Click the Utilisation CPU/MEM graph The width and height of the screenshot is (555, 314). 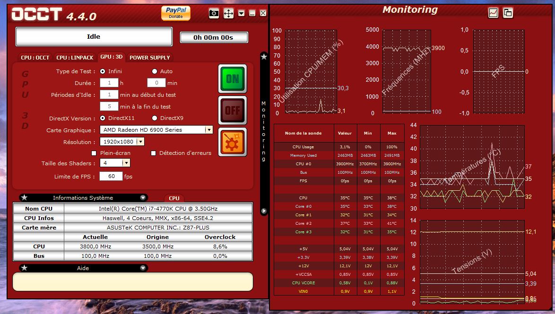point(311,71)
